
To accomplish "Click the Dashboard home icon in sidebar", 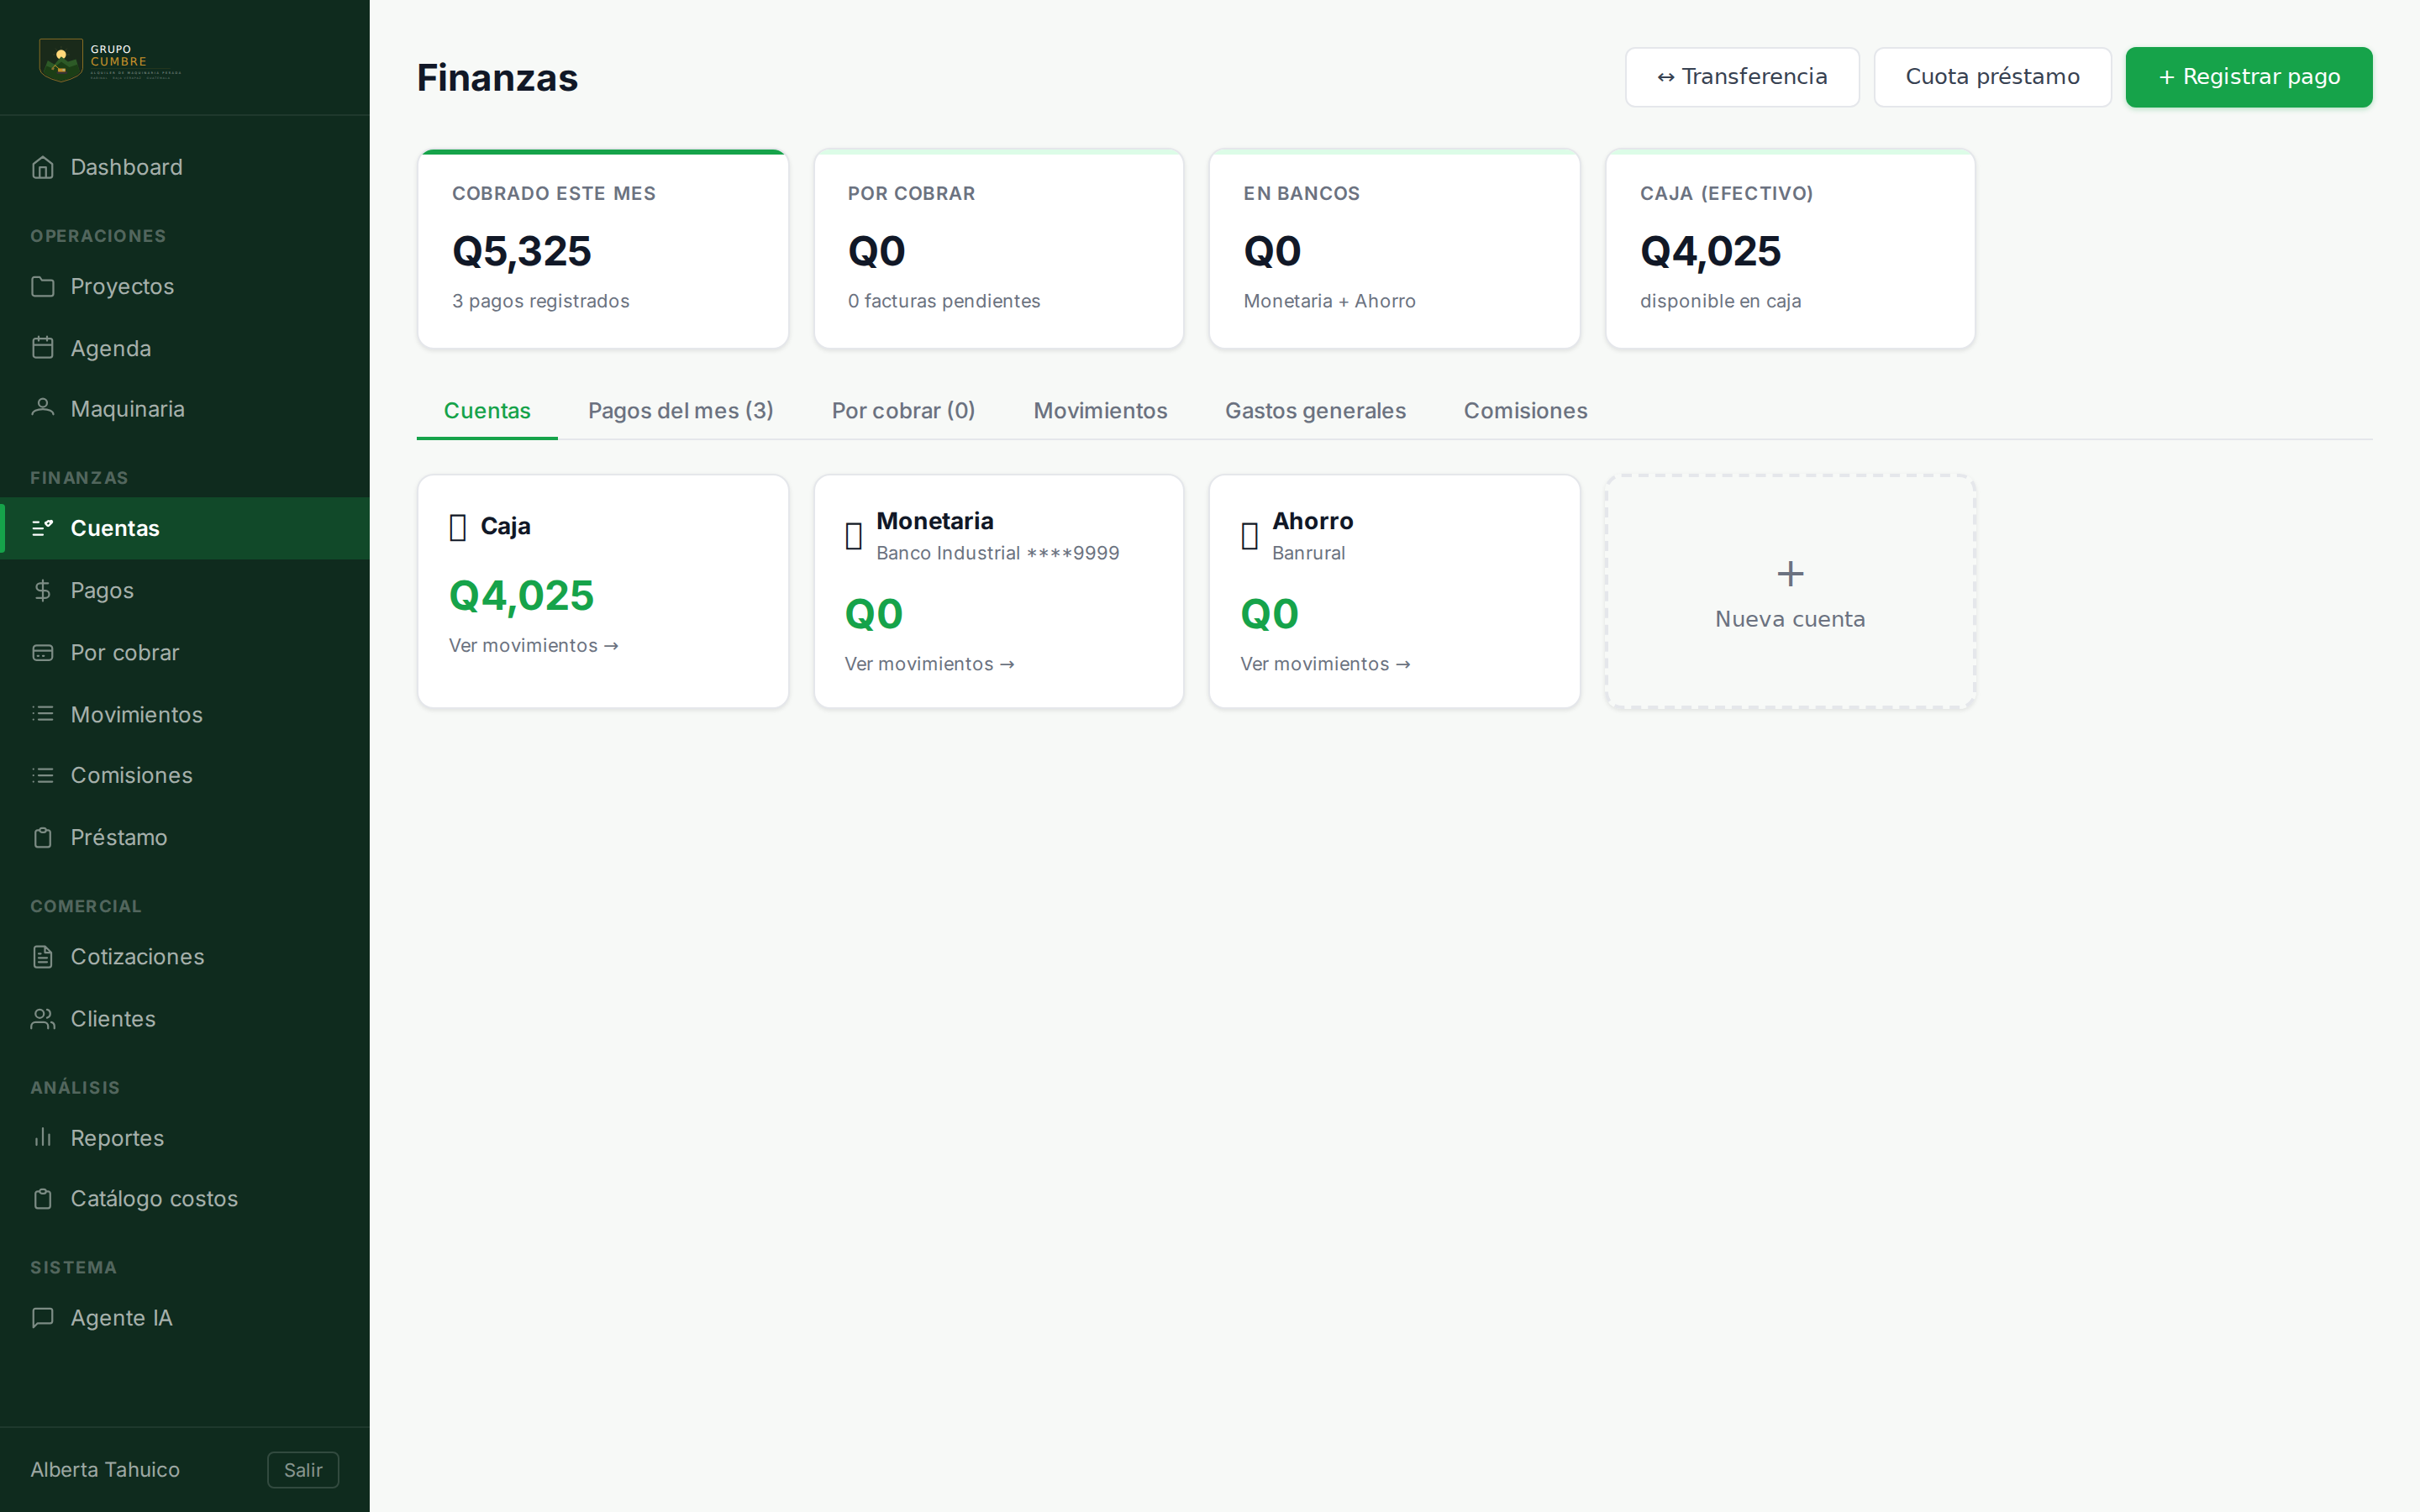I will (x=42, y=167).
